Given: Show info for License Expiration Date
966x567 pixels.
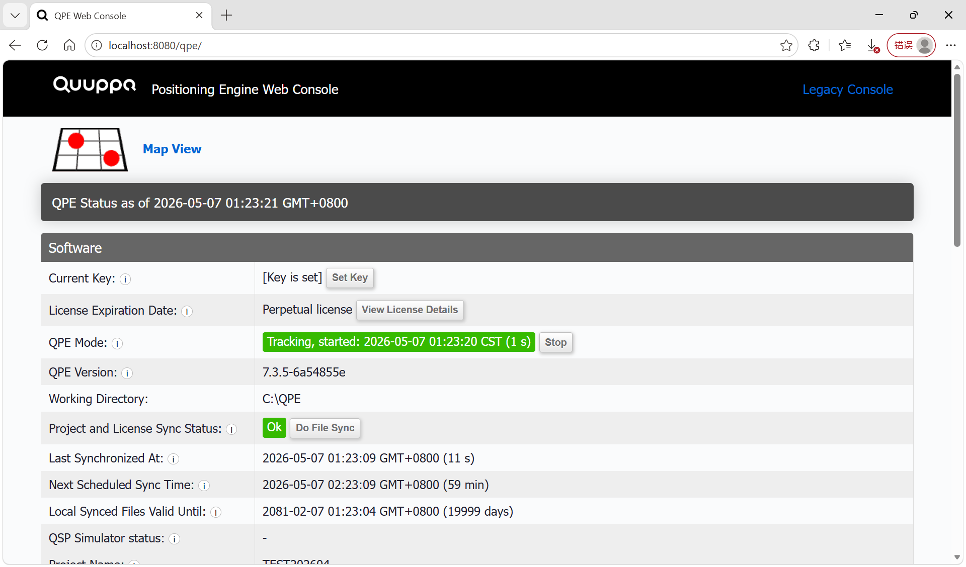Looking at the screenshot, I should 187,311.
